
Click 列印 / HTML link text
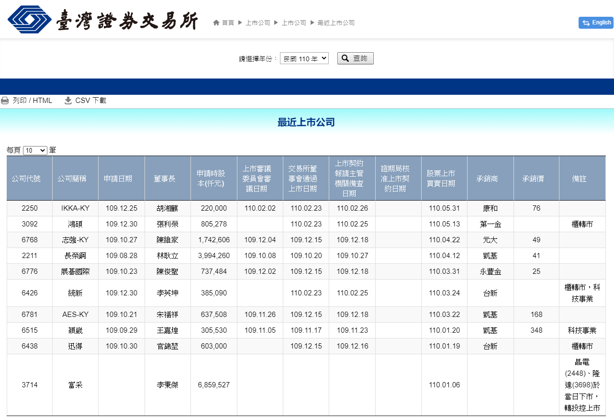[33, 101]
